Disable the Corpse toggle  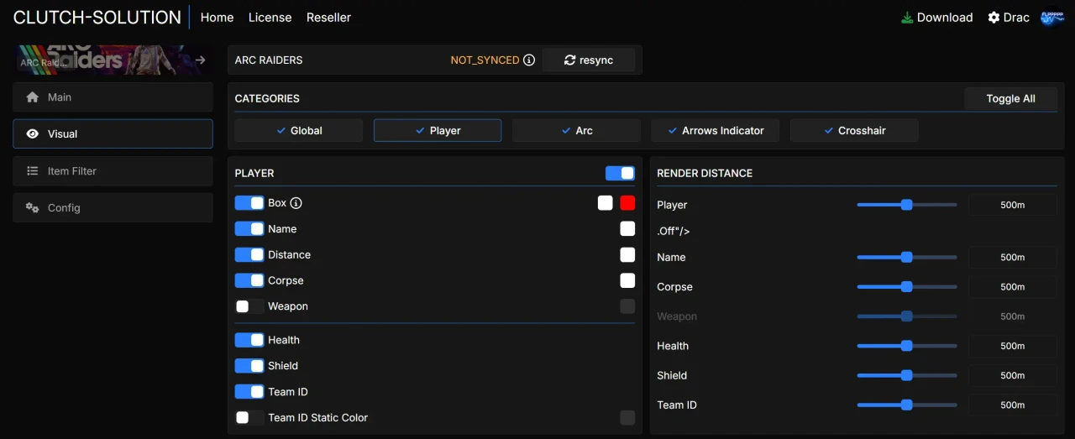[249, 281]
